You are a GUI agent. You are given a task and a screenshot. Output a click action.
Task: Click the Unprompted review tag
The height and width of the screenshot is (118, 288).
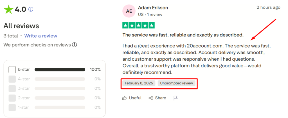[x=176, y=83]
